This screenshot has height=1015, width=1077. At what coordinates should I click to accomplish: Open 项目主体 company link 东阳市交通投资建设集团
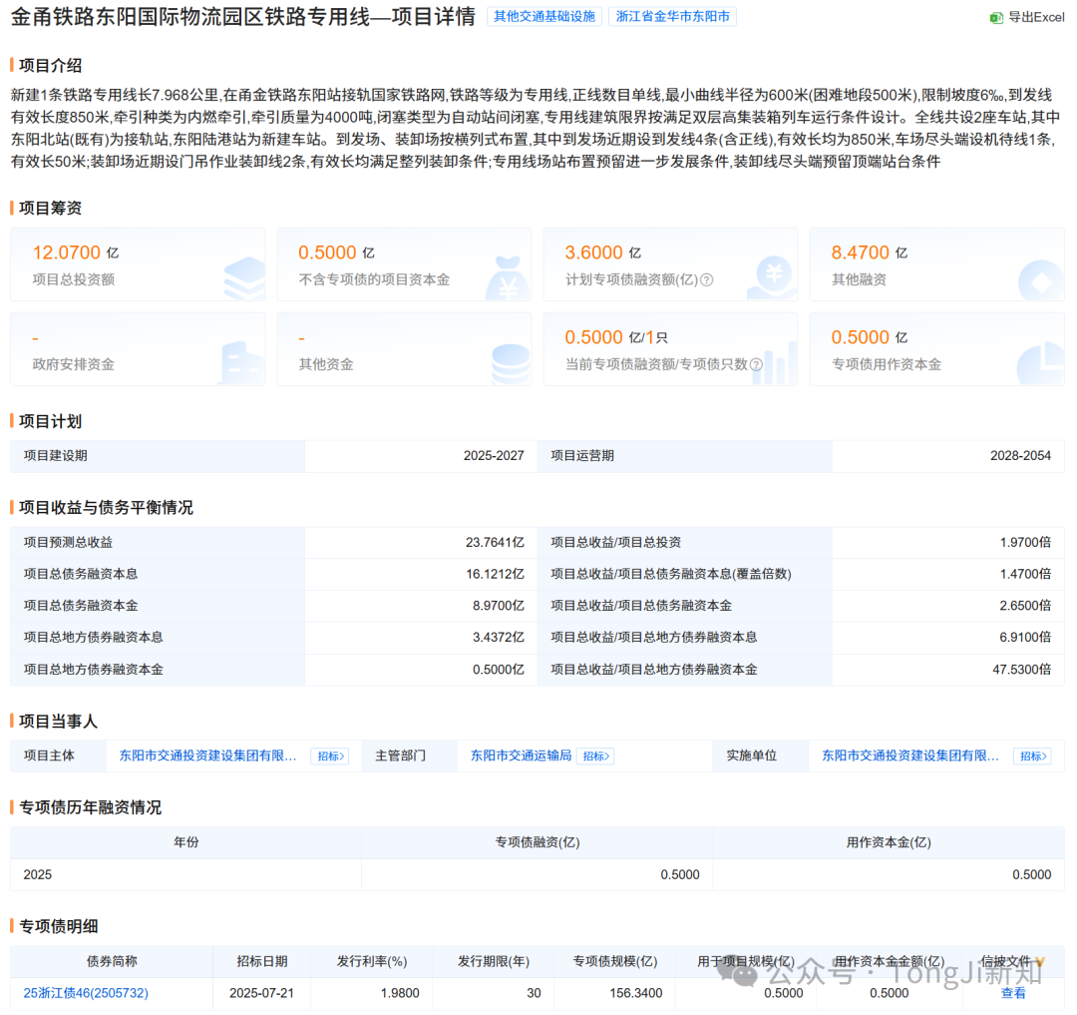point(208,756)
